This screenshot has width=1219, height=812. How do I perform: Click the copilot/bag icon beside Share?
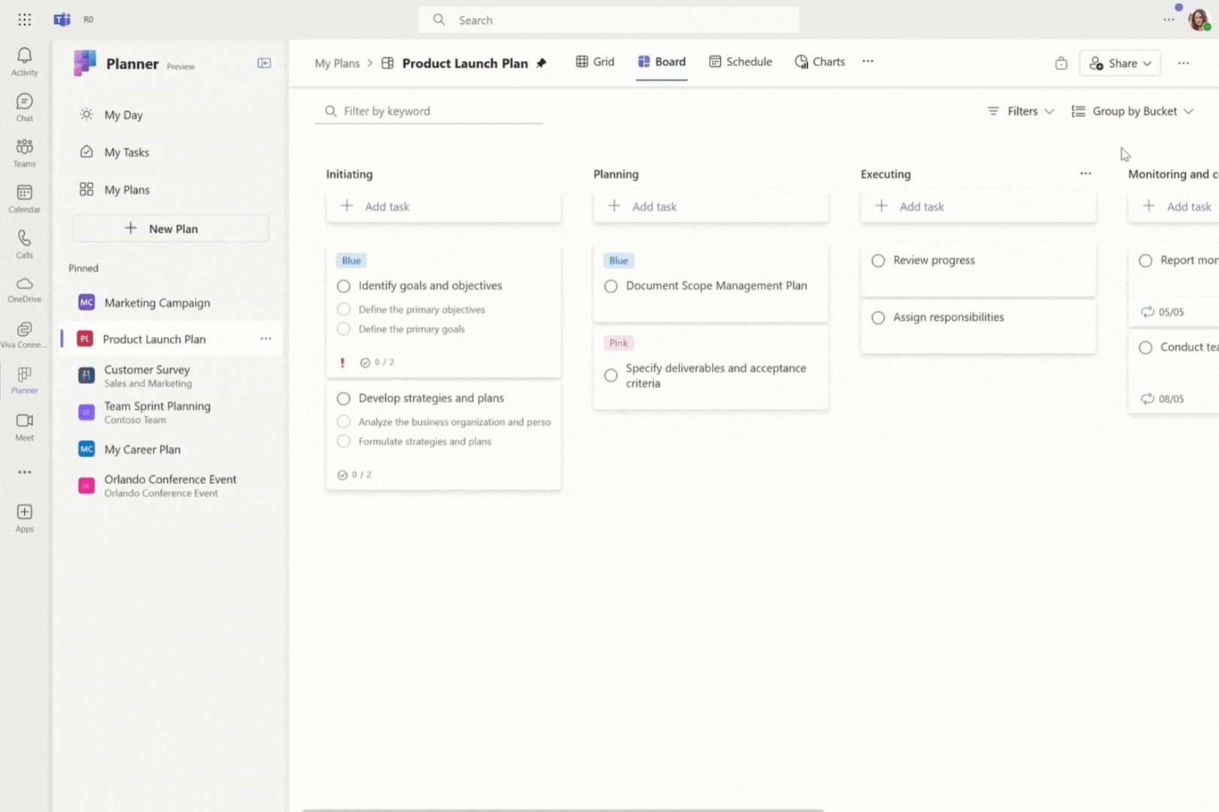(1061, 63)
